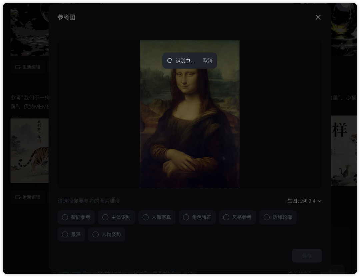Screen dimensions: 360x277
Task: Select the 主体识别 radio option
Action: coord(116,217)
